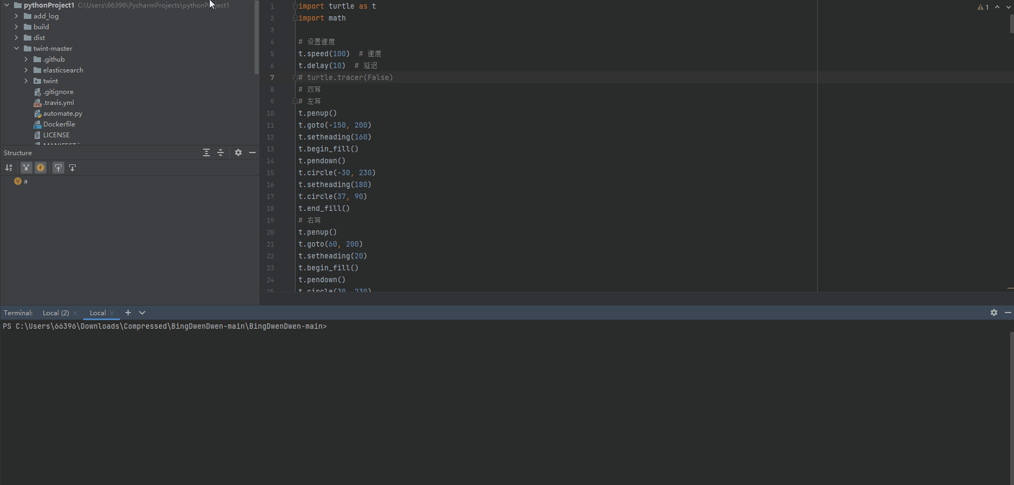Viewport: 1014px width, 485px height.
Task: Expand the add_log folder
Action: point(16,16)
